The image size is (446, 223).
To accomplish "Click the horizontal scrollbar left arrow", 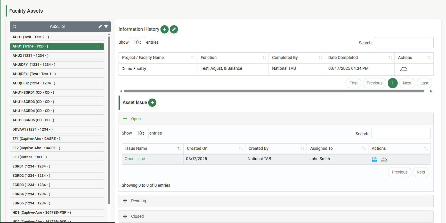I will point(121,91).
